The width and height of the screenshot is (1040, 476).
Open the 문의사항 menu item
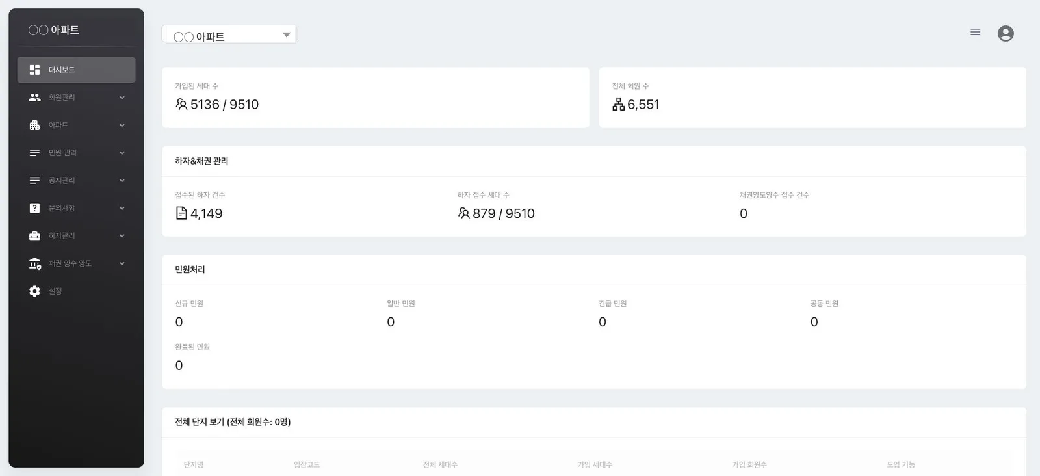(x=76, y=208)
